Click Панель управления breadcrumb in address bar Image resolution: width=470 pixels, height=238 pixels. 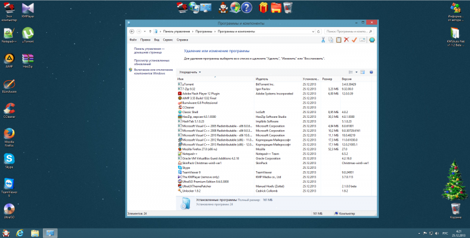176,32
